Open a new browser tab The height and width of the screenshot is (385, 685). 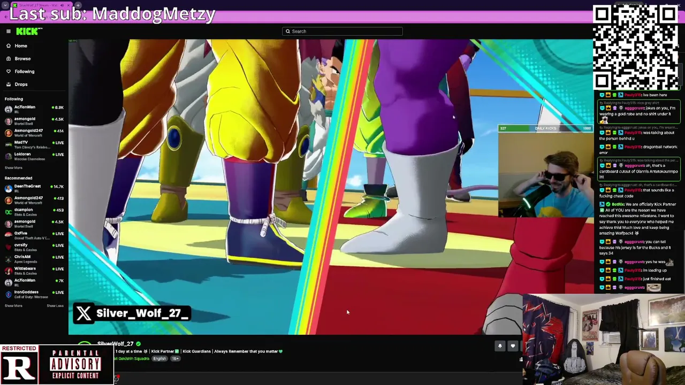[x=78, y=5]
